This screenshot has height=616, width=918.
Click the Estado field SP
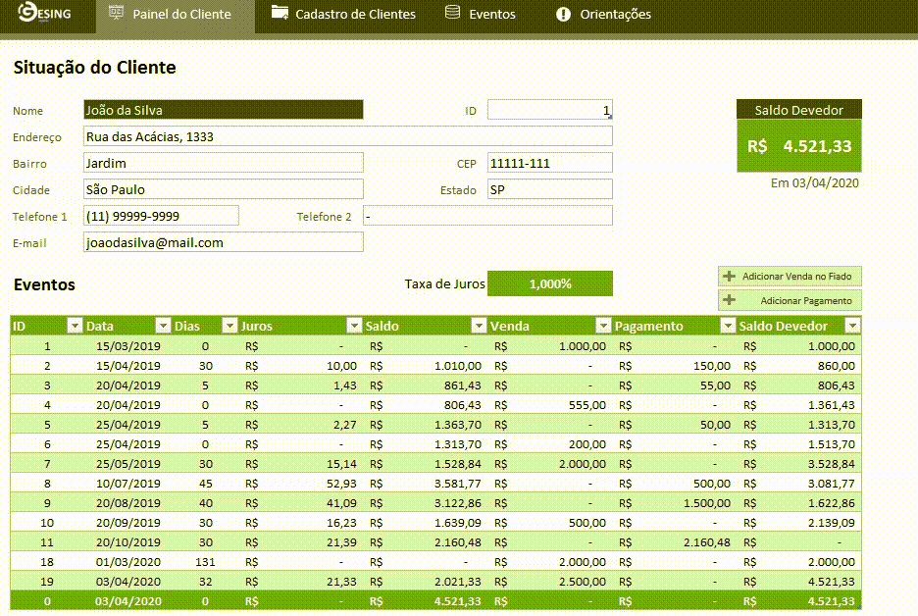550,188
